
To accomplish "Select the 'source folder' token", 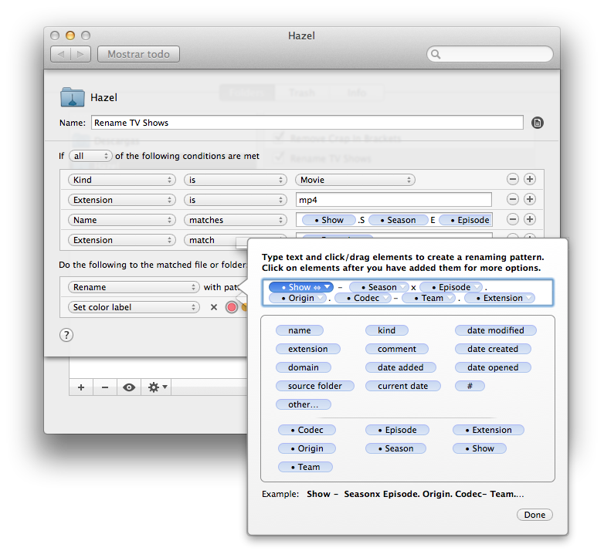I will [314, 386].
